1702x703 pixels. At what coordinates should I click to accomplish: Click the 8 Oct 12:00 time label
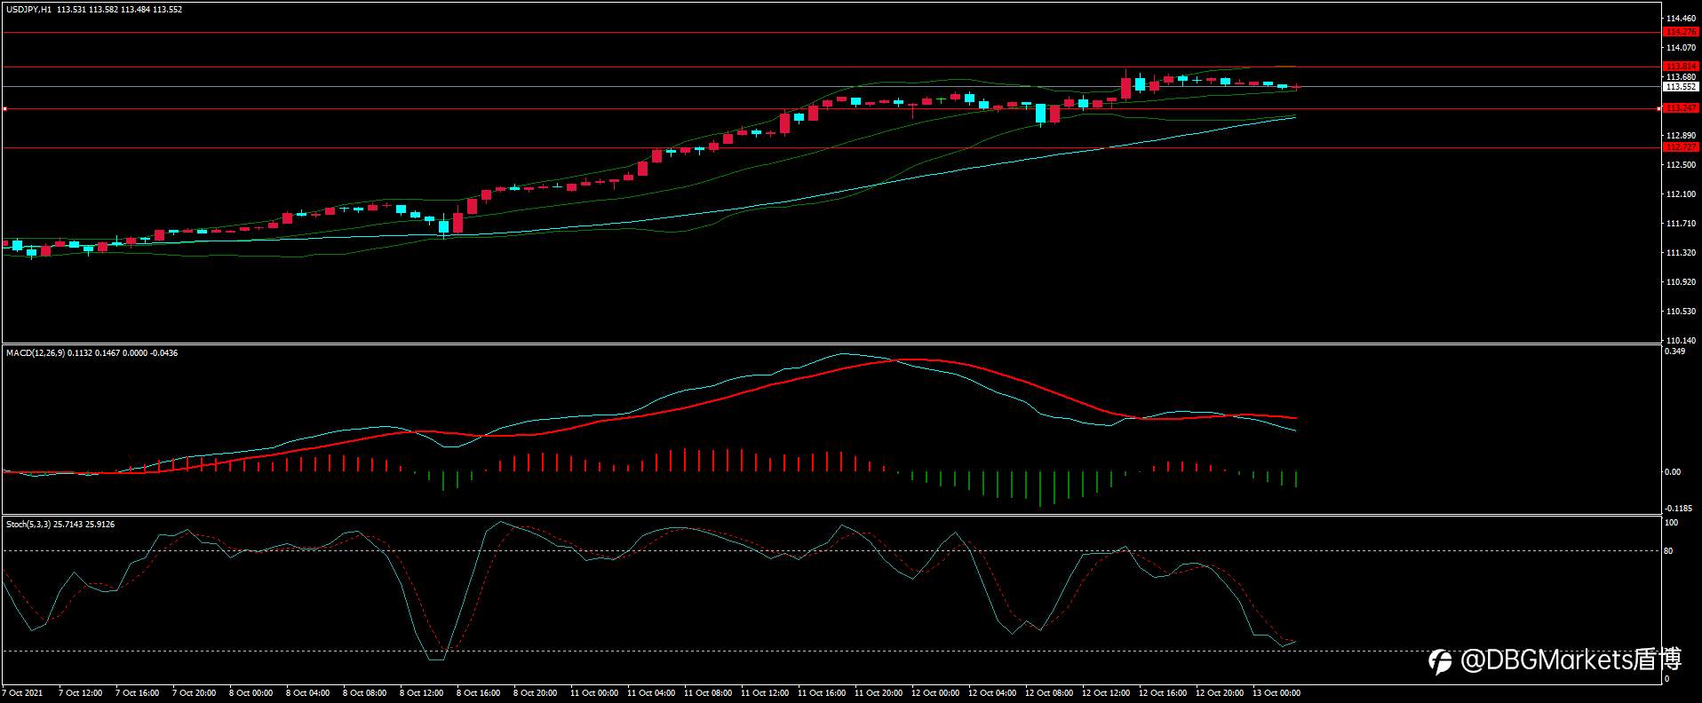point(422,693)
